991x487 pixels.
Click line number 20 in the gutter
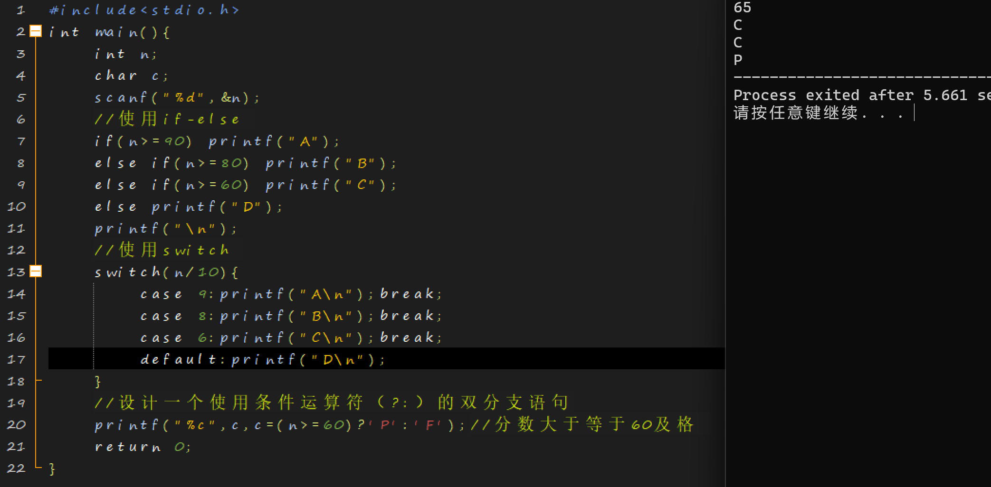point(16,425)
